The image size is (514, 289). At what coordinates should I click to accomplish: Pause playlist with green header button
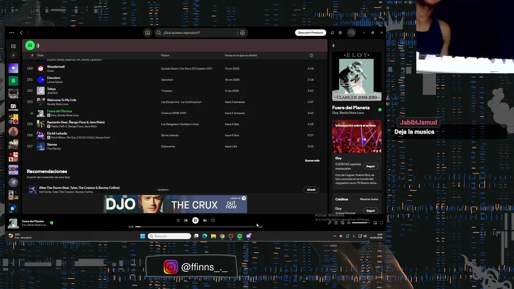click(x=30, y=45)
